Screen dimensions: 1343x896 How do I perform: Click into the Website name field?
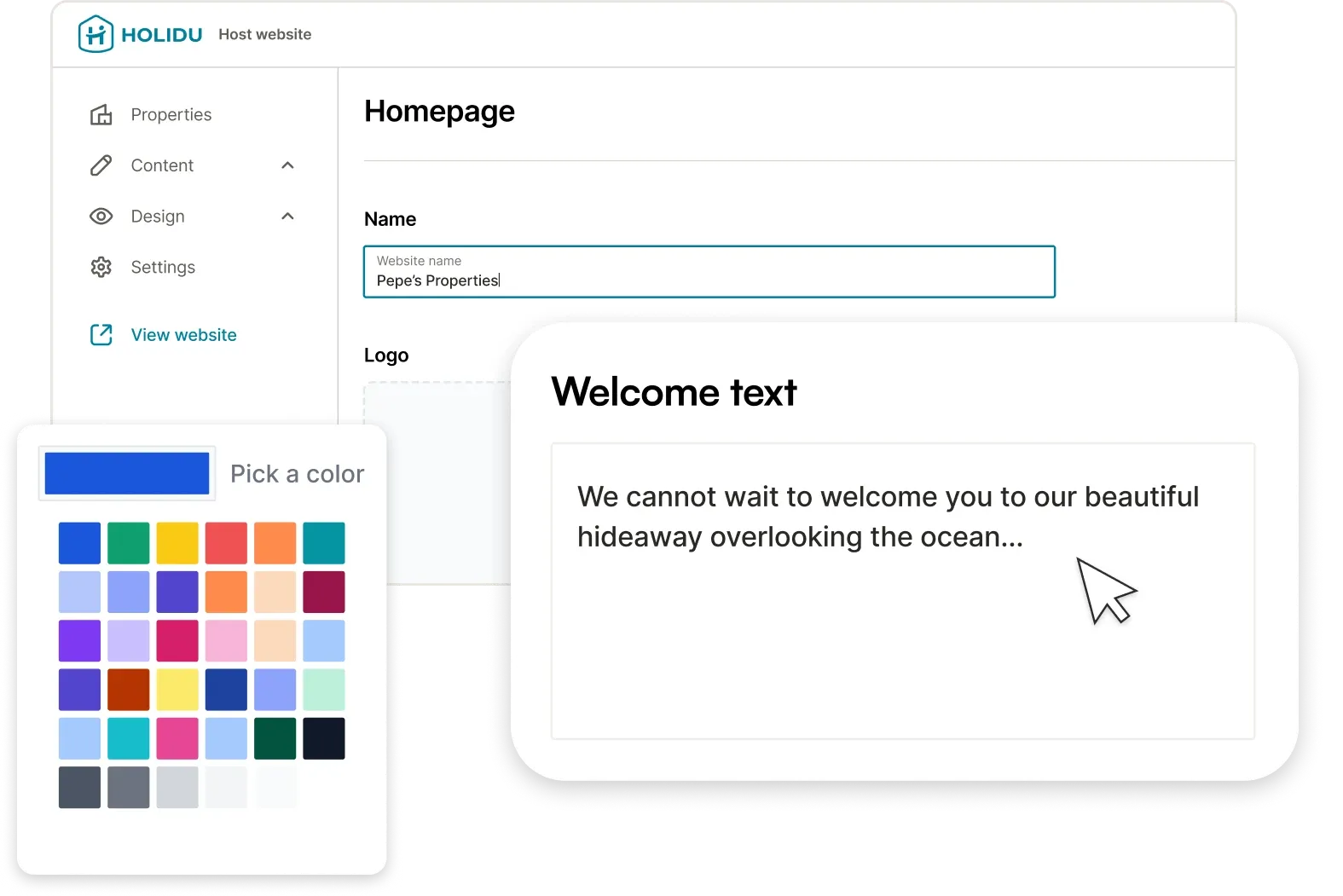tap(709, 273)
